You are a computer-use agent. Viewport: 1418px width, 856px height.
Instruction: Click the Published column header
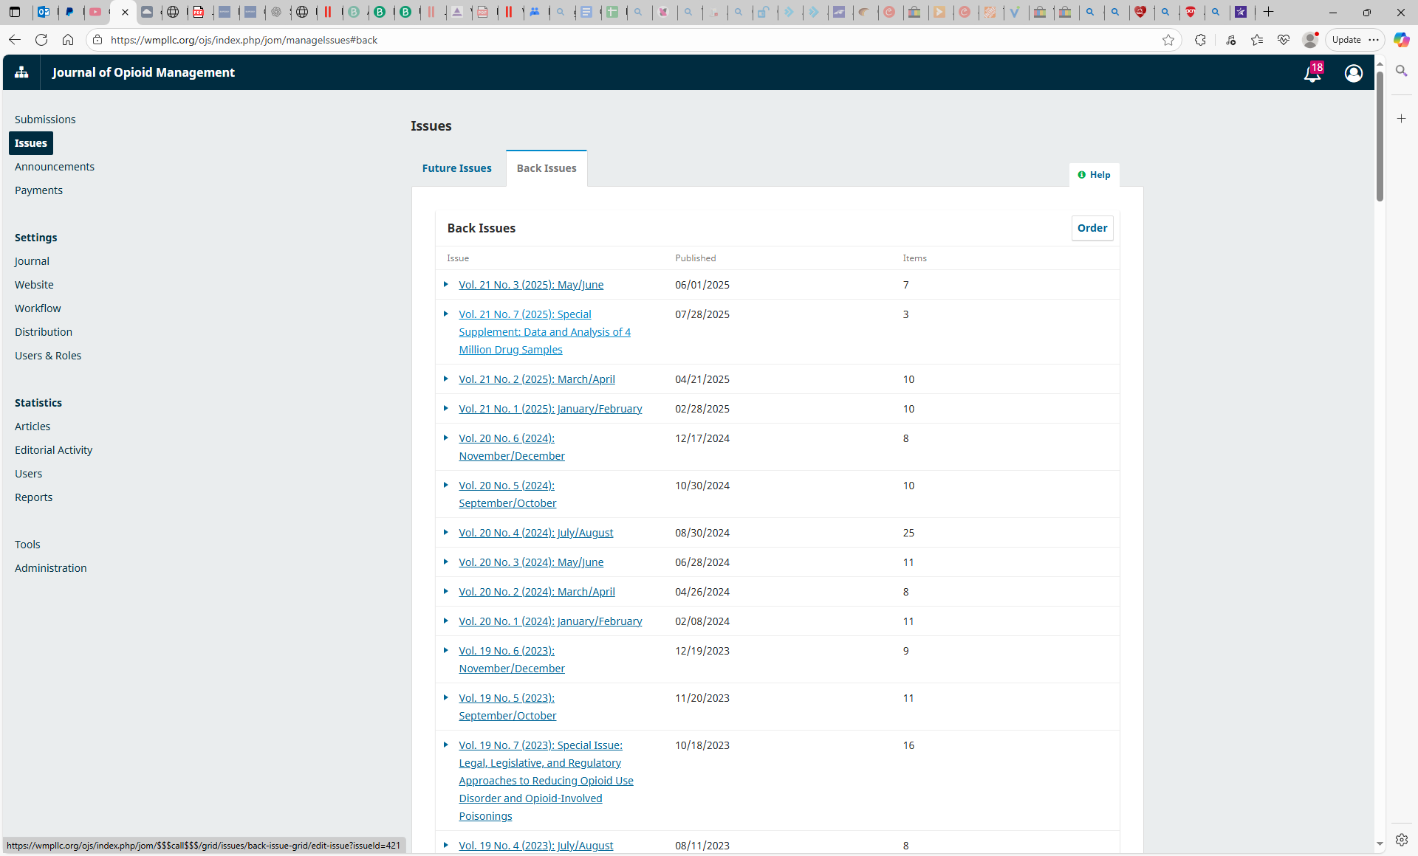[x=695, y=258]
